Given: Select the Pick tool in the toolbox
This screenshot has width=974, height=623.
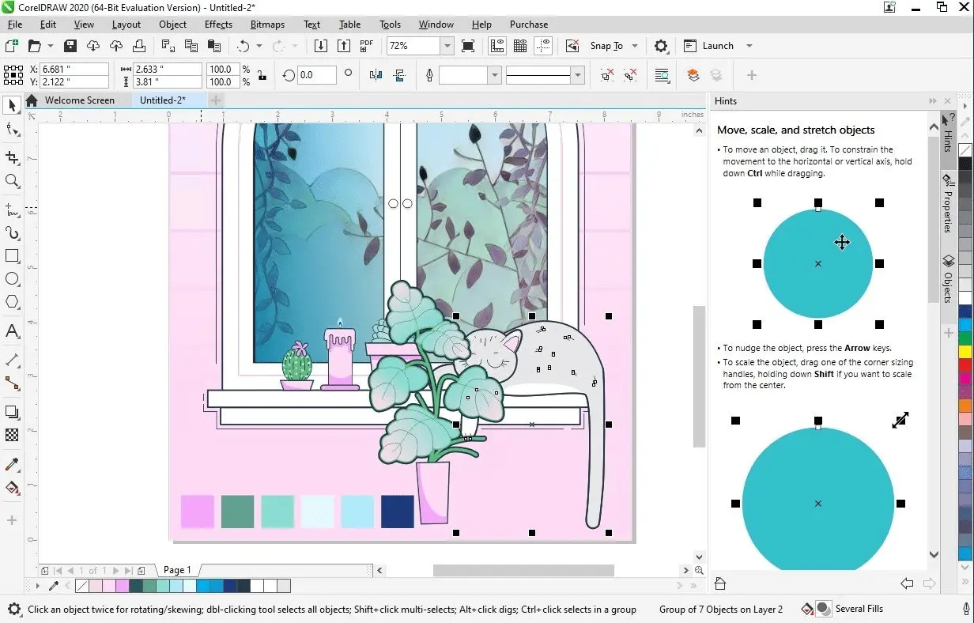Looking at the screenshot, I should pos(12,105).
